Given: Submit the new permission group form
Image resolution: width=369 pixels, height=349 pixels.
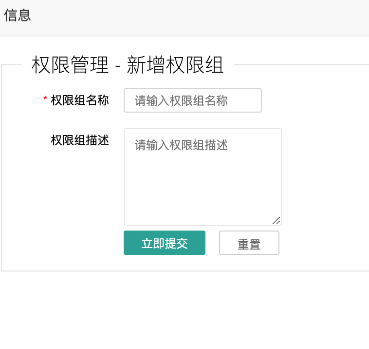Looking at the screenshot, I should point(165,243).
